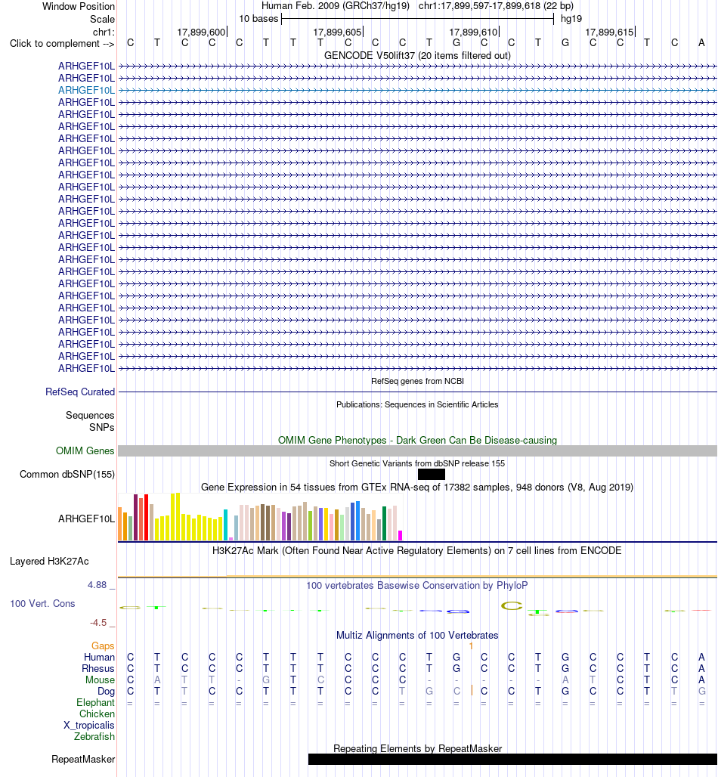This screenshot has width=718, height=777.
Task: Click the 4.88 PhyloP upper scale value
Action: coord(97,585)
